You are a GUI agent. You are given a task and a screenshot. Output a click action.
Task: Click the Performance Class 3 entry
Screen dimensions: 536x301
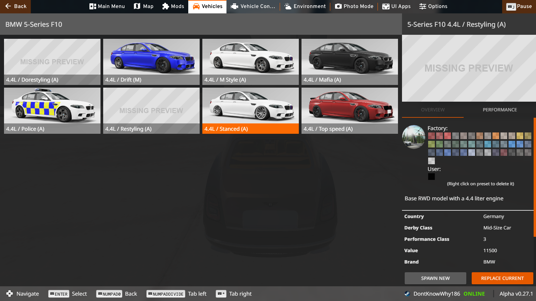468,239
